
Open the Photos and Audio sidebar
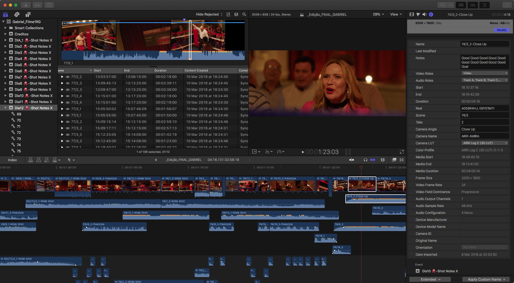(x=17, y=14)
